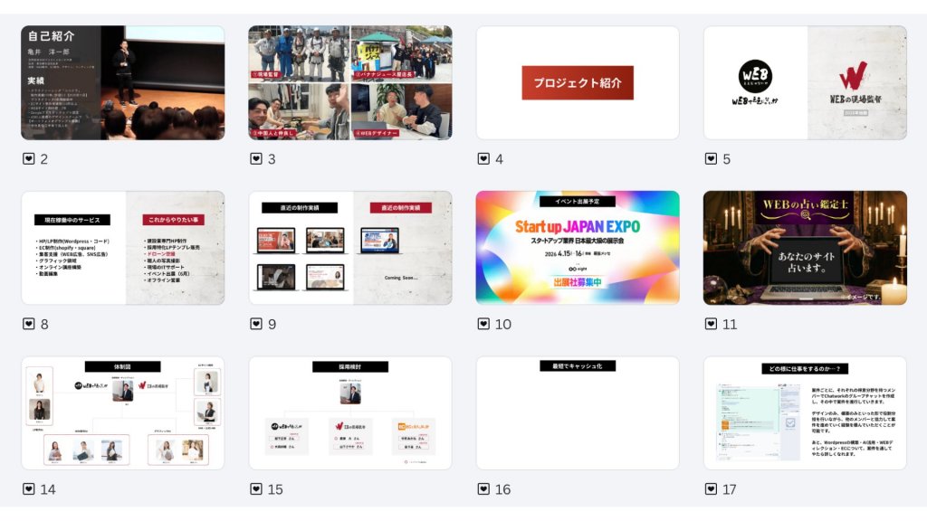927x521 pixels.
Task: Open slide 8 with service lists
Action: [x=123, y=248]
